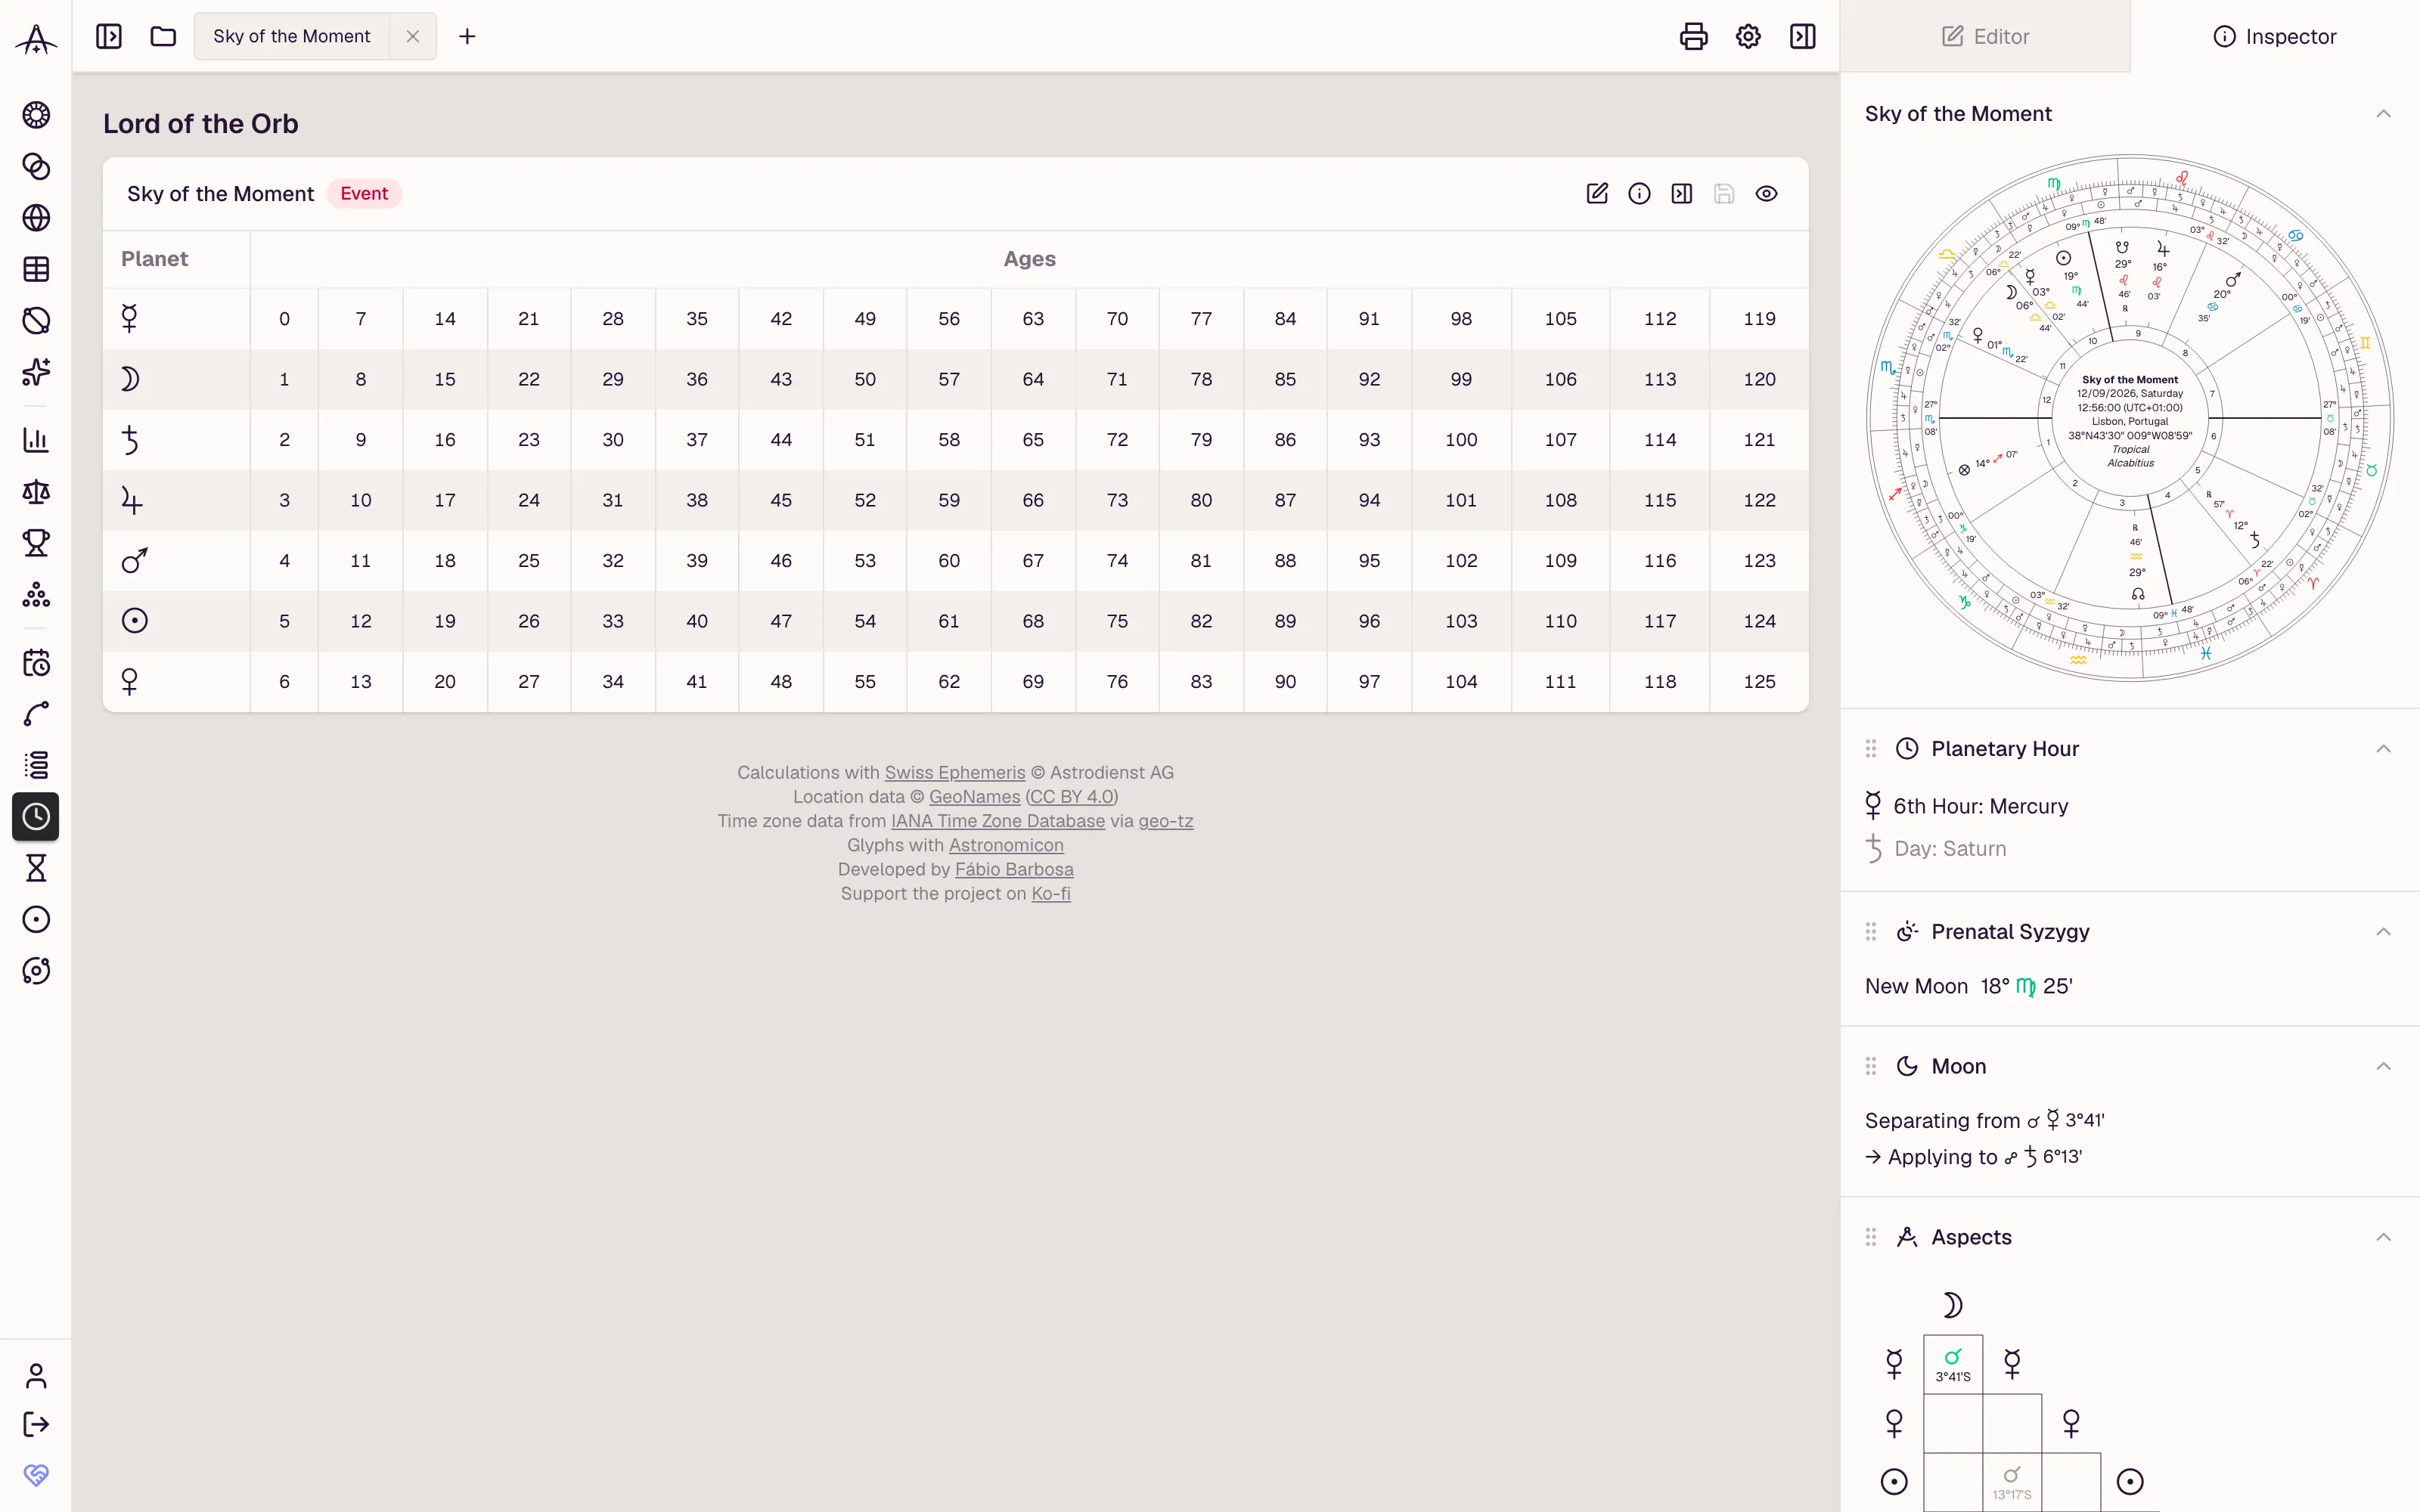Click the print icon in top toolbar
This screenshot has width=2420, height=1512.
pyautogui.click(x=1693, y=37)
